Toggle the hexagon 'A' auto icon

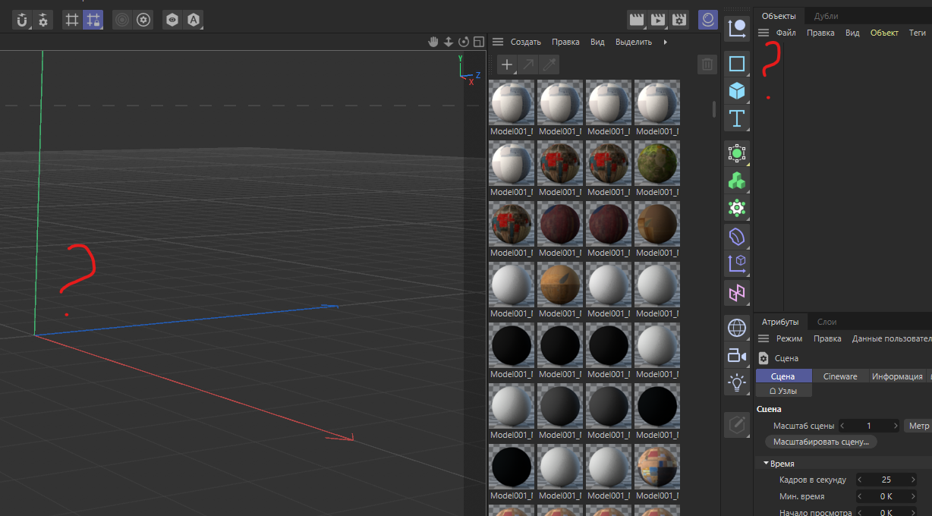point(194,20)
